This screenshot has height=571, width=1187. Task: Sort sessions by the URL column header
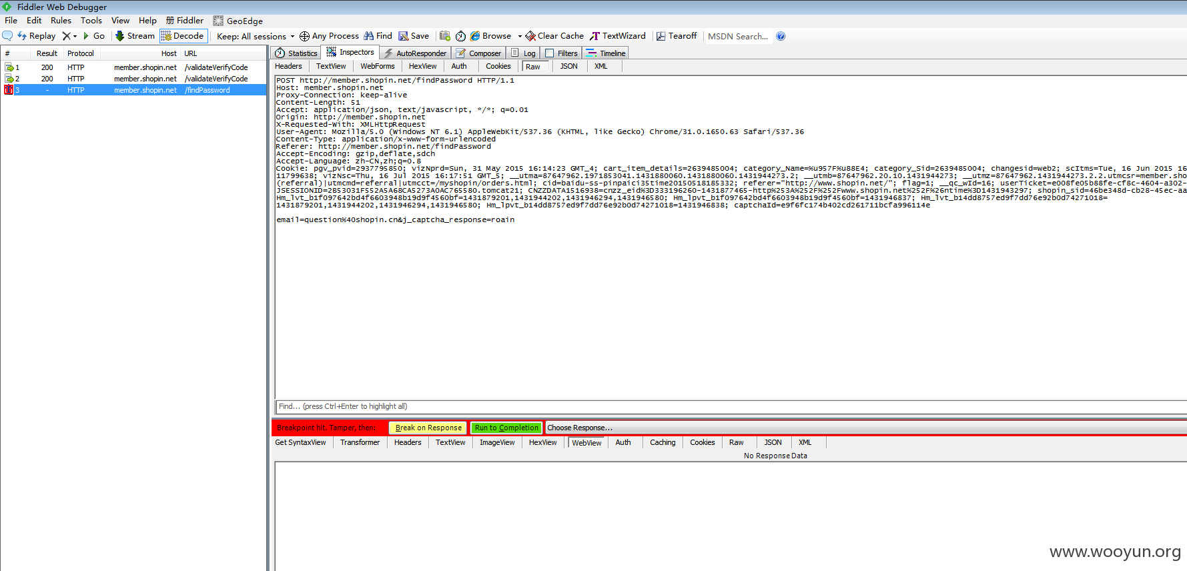[x=224, y=53]
